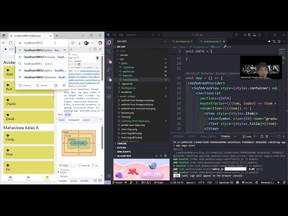
Task: Expand the .vscode folder
Action: tap(141, 55)
